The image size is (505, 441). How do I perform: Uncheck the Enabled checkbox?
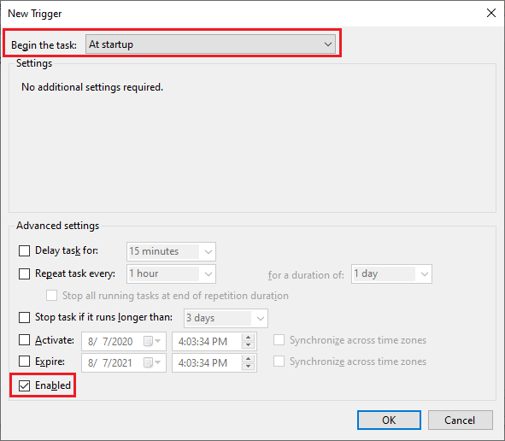(24, 385)
